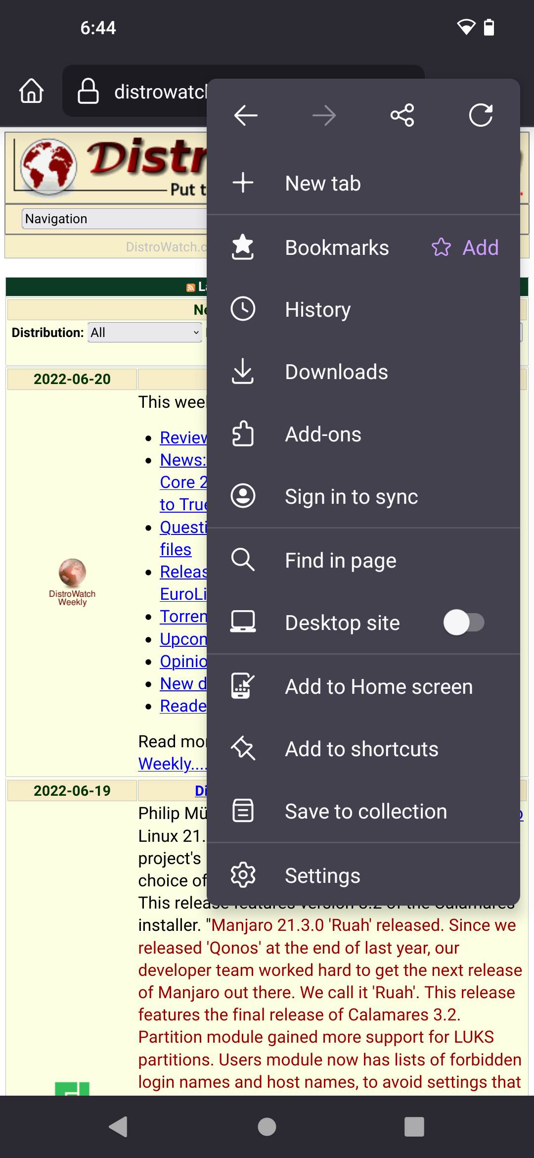Select Add to Home screen
Image resolution: width=534 pixels, height=1158 pixels.
point(363,686)
